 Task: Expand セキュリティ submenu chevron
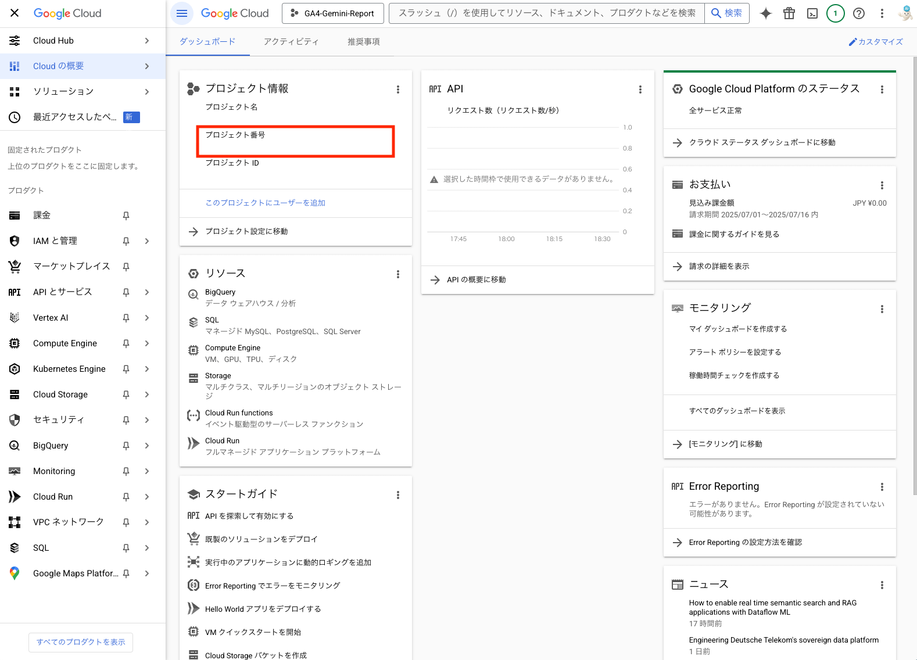[147, 420]
